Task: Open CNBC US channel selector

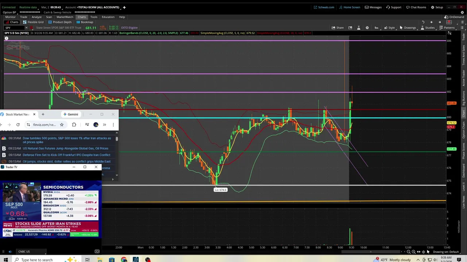Action: coord(31,251)
